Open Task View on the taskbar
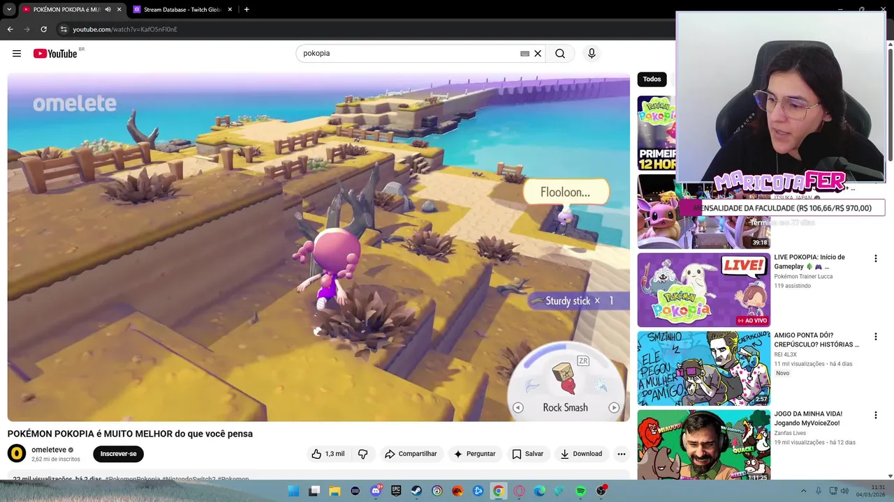 coord(314,491)
